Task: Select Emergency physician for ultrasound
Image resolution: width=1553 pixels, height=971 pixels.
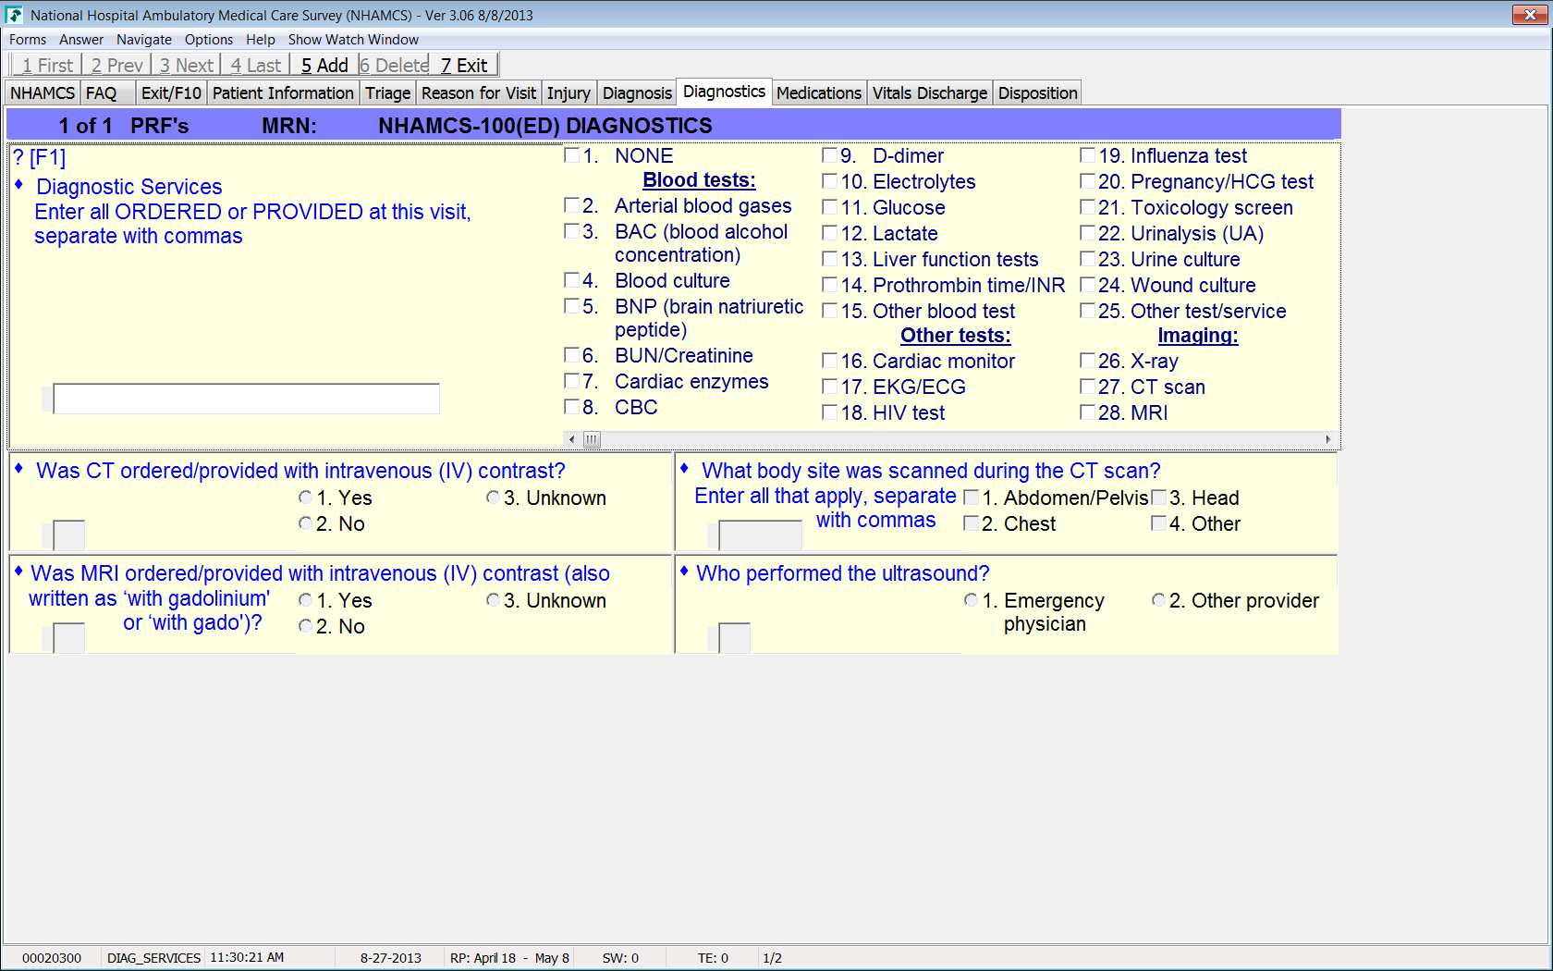Action: [971, 600]
